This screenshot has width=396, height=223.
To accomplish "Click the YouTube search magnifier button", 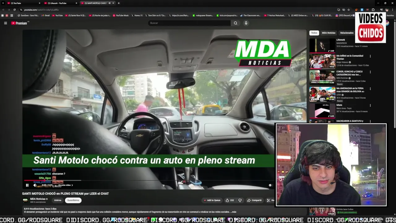I will click(x=235, y=23).
